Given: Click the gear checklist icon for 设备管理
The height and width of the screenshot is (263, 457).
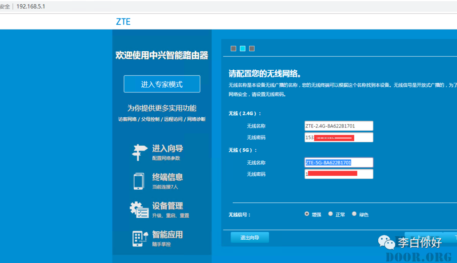Looking at the screenshot, I should pos(139,210).
